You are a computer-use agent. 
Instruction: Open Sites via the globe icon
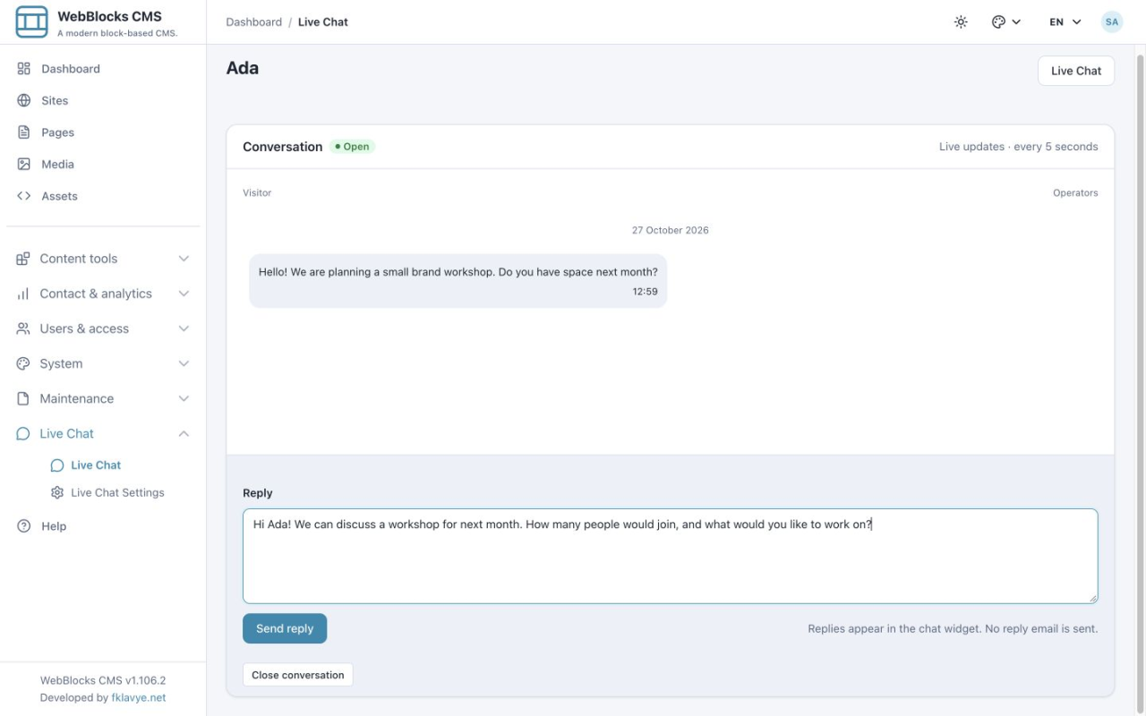pos(24,100)
